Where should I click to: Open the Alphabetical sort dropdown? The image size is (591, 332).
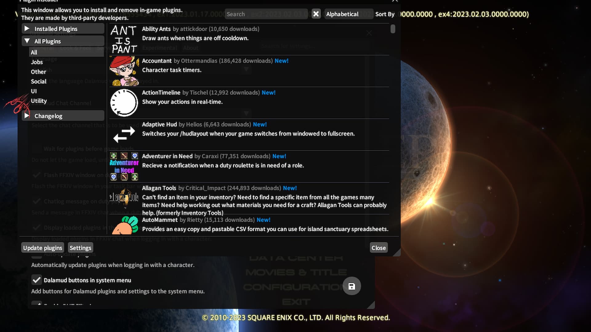[349, 14]
